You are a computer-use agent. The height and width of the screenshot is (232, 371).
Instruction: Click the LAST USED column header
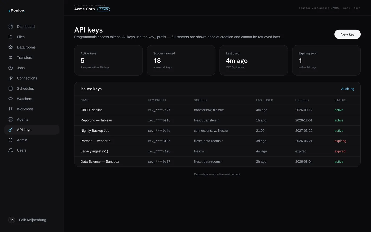tap(264, 100)
